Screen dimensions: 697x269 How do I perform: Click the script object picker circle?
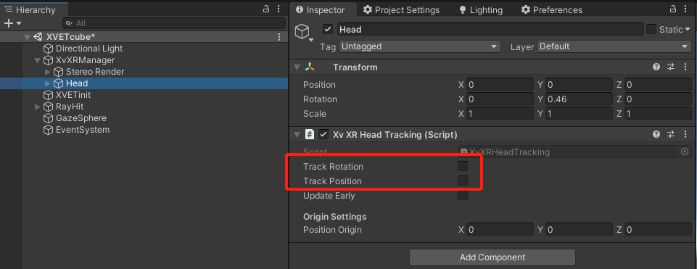[685, 152]
